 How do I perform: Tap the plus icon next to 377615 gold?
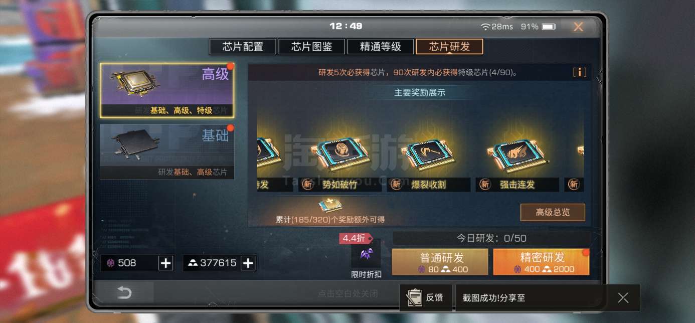[248, 263]
